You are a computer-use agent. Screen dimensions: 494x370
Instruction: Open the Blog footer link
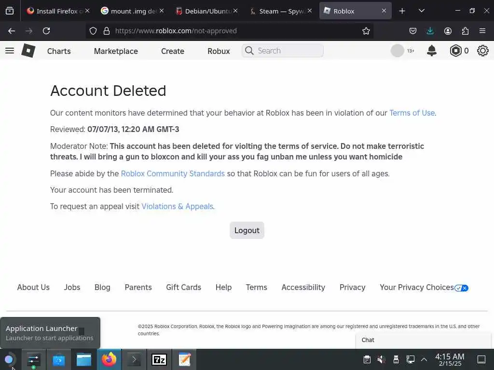pos(102,287)
